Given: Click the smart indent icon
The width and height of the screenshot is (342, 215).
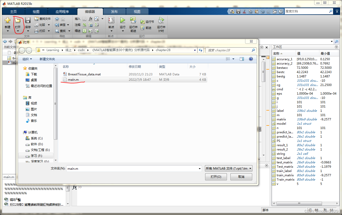Looking at the screenshot, I should point(84,31).
